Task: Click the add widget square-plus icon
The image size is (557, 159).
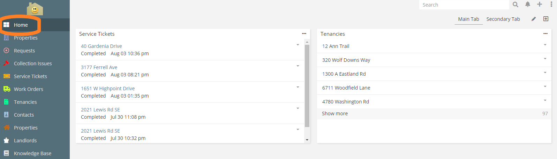Action: 546,19
